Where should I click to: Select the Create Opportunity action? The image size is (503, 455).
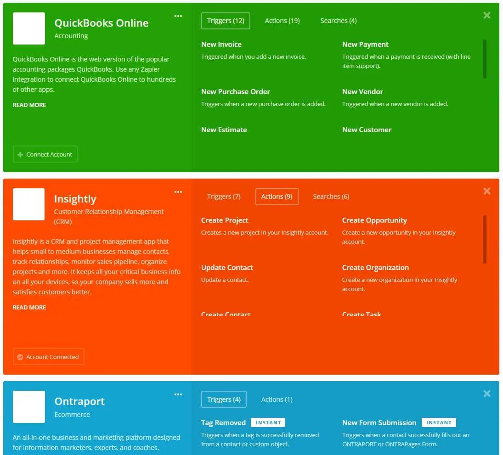(x=374, y=220)
